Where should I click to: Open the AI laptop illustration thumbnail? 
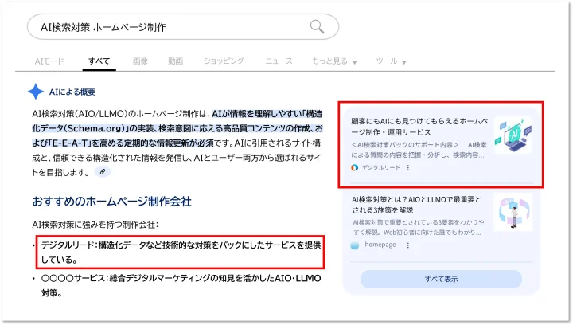(x=513, y=135)
